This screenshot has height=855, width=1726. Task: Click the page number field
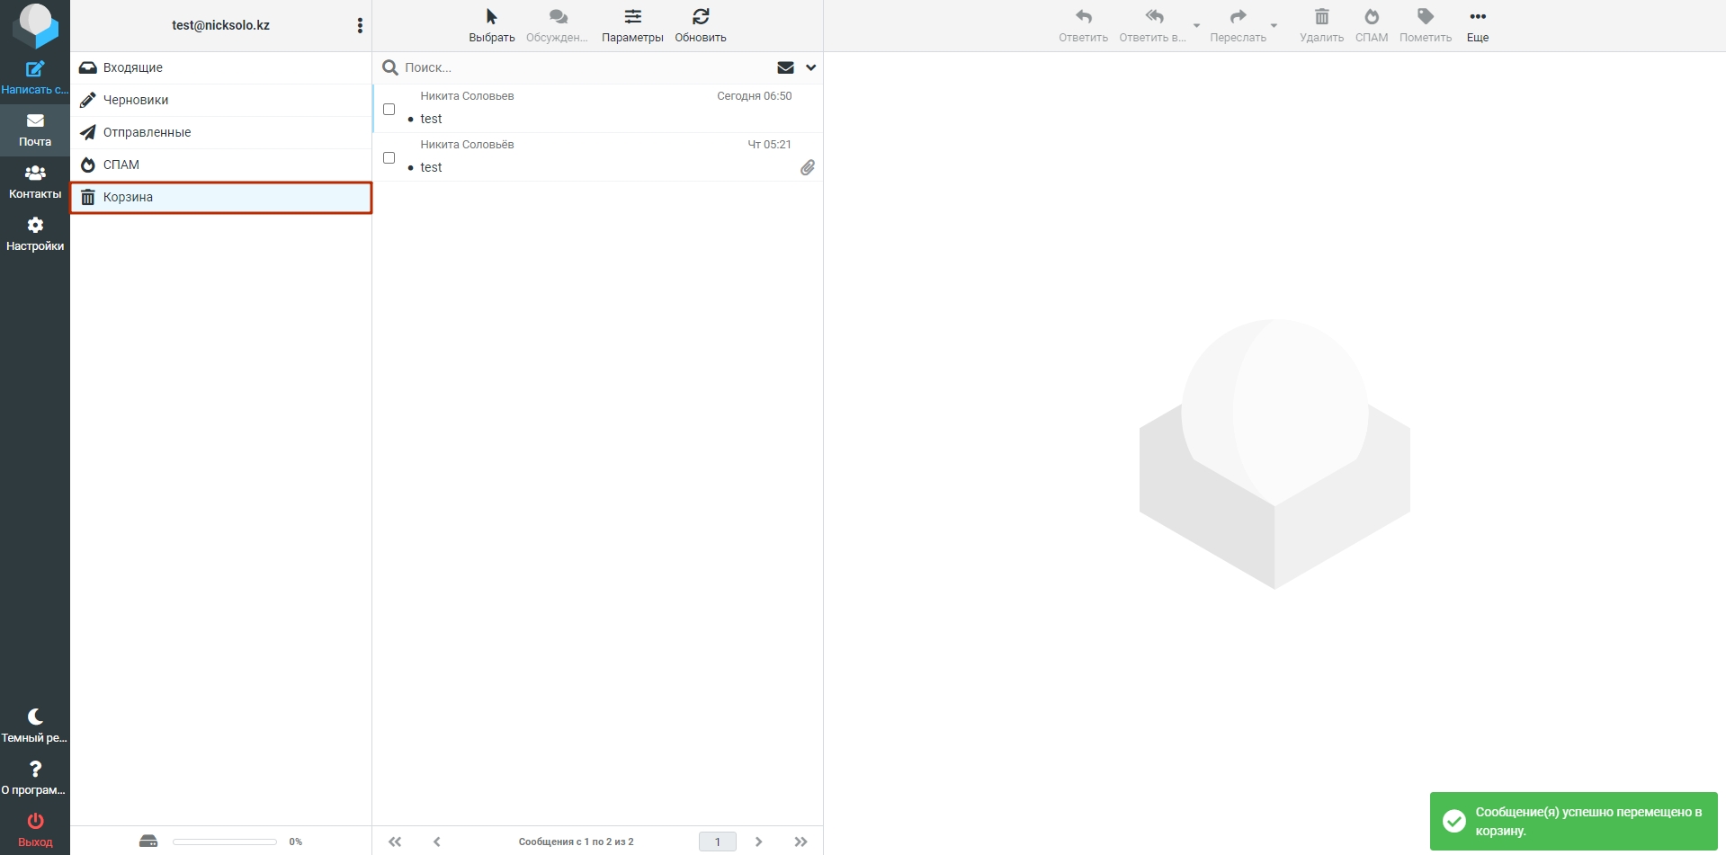click(x=718, y=842)
